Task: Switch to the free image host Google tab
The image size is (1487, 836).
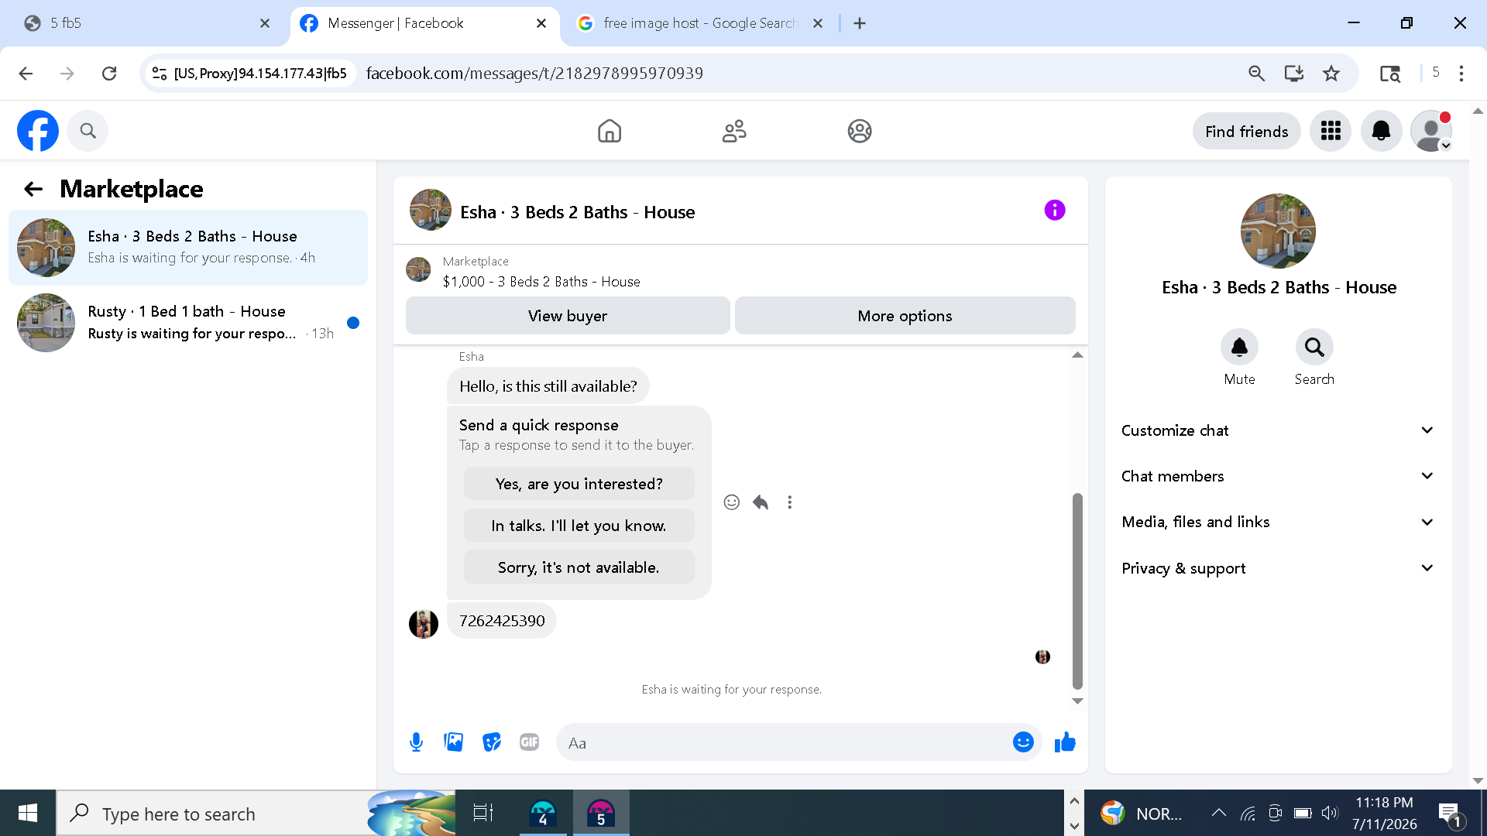Action: tap(697, 23)
